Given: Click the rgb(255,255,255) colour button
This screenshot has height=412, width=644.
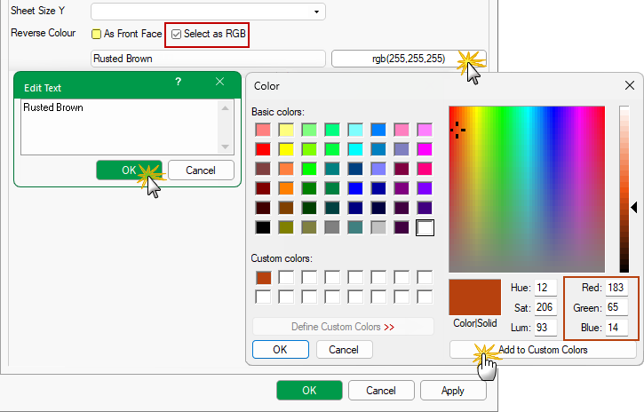Looking at the screenshot, I should (409, 59).
